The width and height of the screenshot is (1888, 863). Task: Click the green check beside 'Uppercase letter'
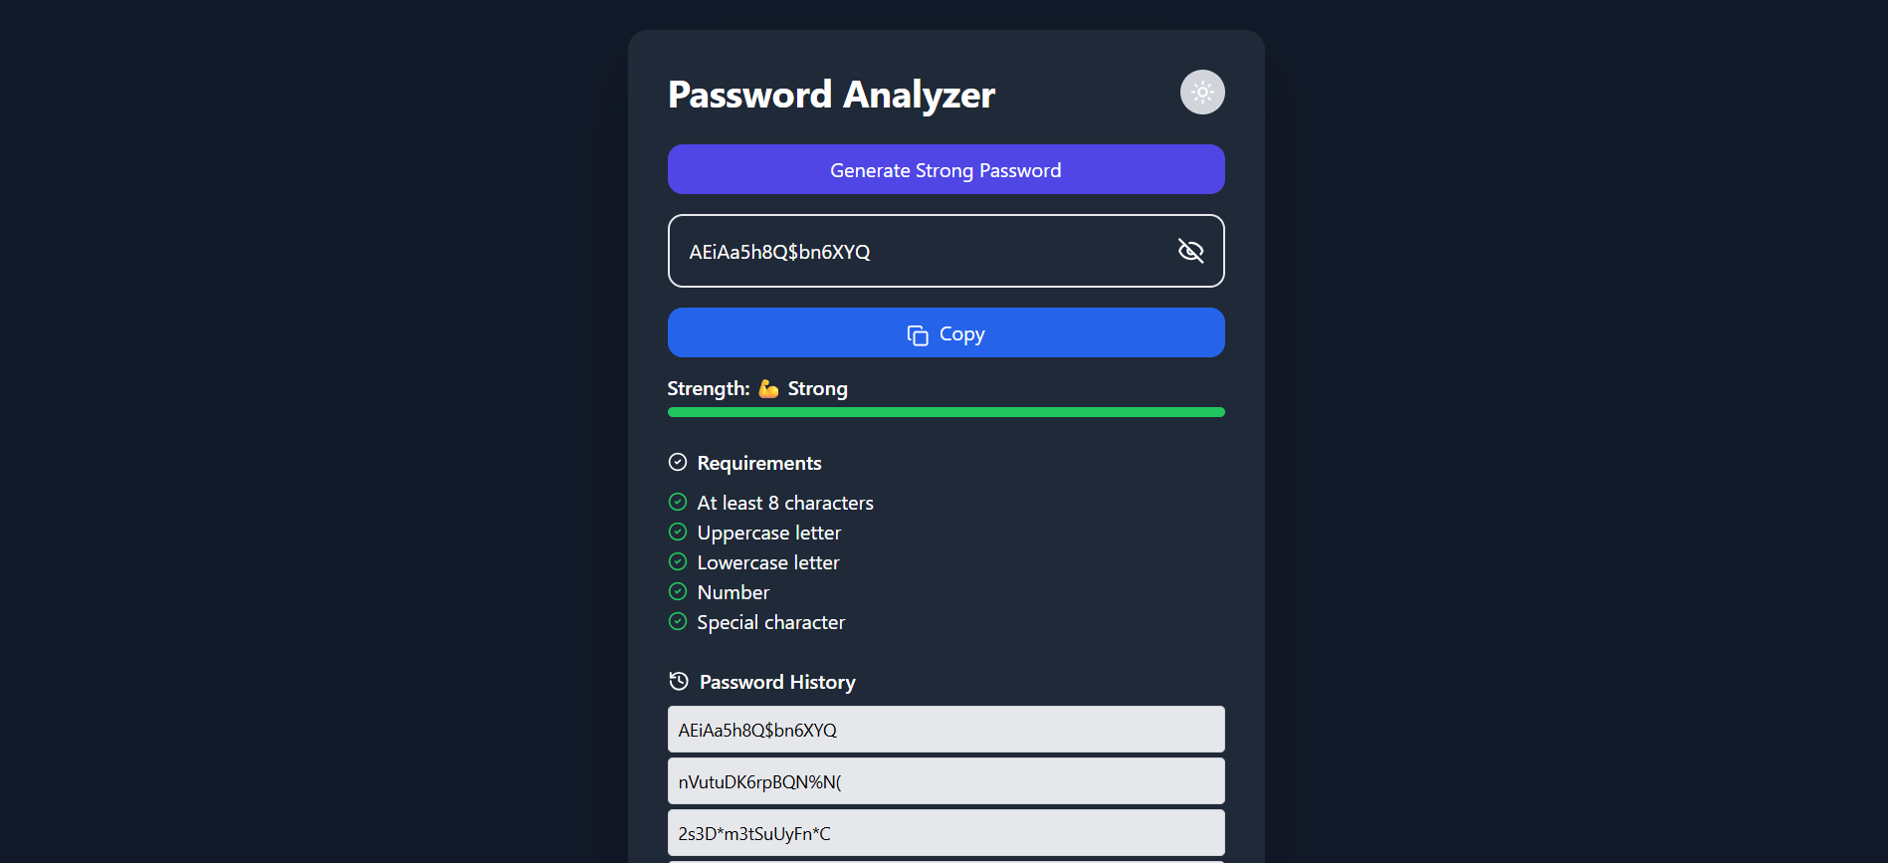coord(678,532)
